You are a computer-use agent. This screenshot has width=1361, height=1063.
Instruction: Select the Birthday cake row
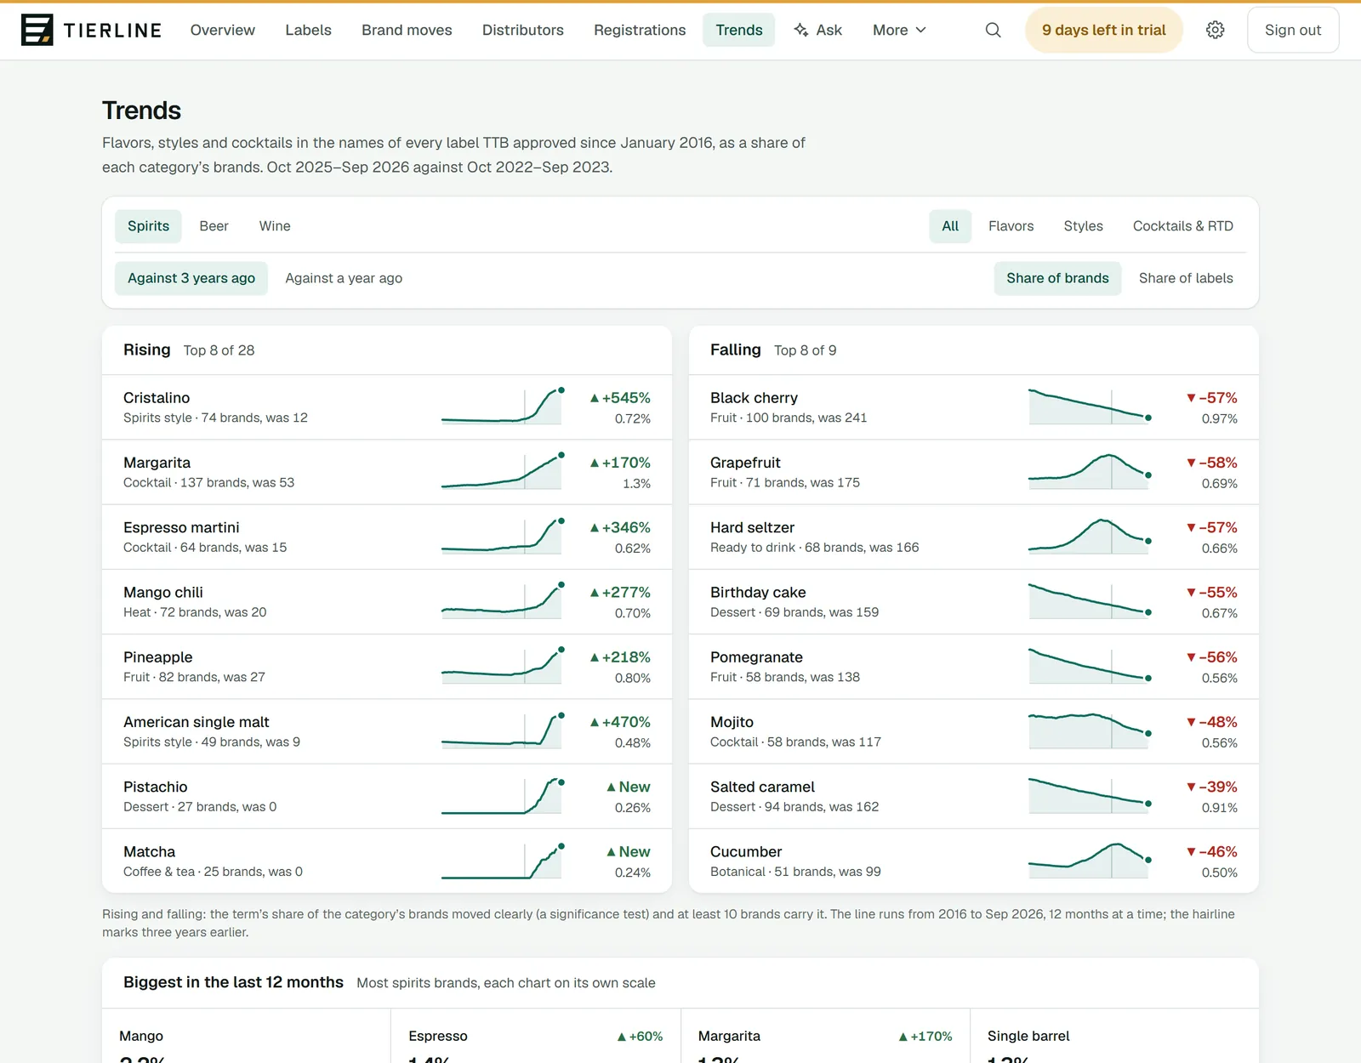click(x=974, y=602)
